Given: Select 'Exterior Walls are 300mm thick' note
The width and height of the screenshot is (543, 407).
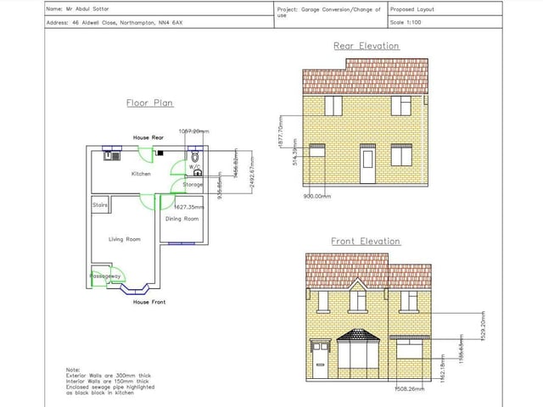Looking at the screenshot, I should coord(109,376).
